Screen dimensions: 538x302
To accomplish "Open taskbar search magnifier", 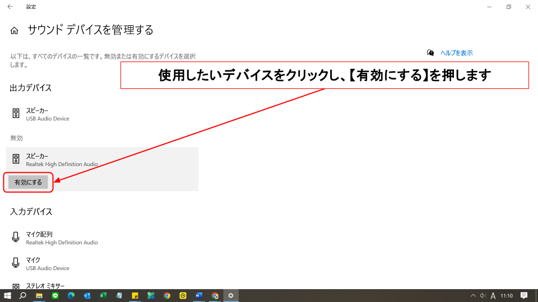I will click(23, 295).
